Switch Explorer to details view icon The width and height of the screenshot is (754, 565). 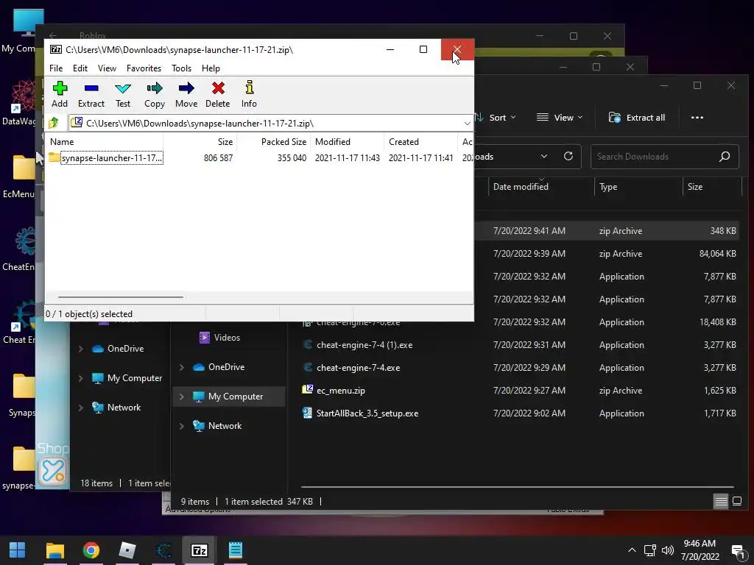tap(721, 502)
